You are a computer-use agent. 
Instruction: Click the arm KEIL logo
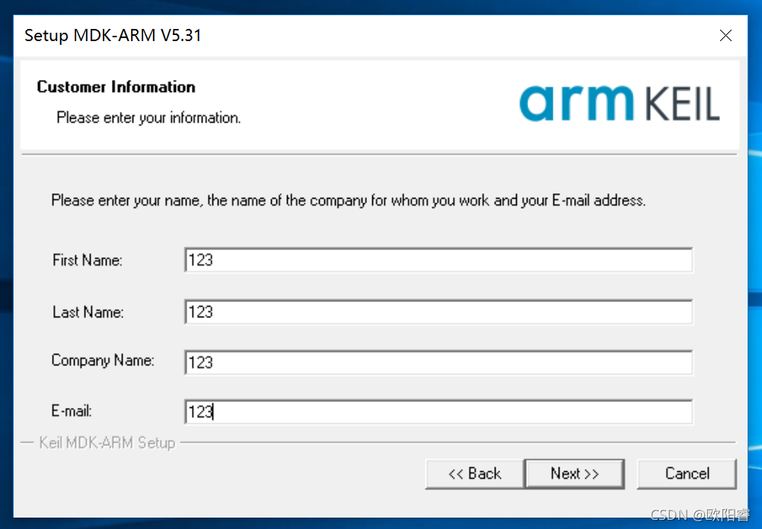[620, 103]
